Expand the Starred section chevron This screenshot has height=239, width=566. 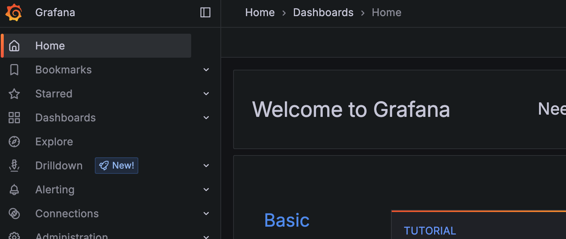coord(206,94)
